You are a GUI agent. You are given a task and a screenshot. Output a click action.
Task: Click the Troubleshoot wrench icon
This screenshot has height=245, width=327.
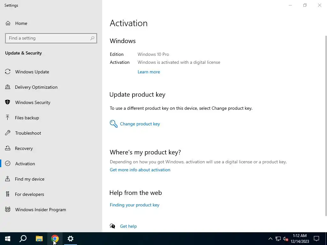8,133
